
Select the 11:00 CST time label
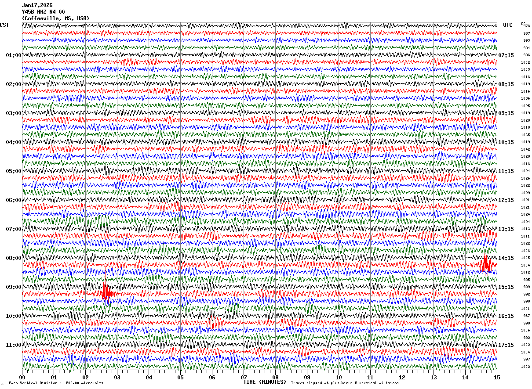14,345
